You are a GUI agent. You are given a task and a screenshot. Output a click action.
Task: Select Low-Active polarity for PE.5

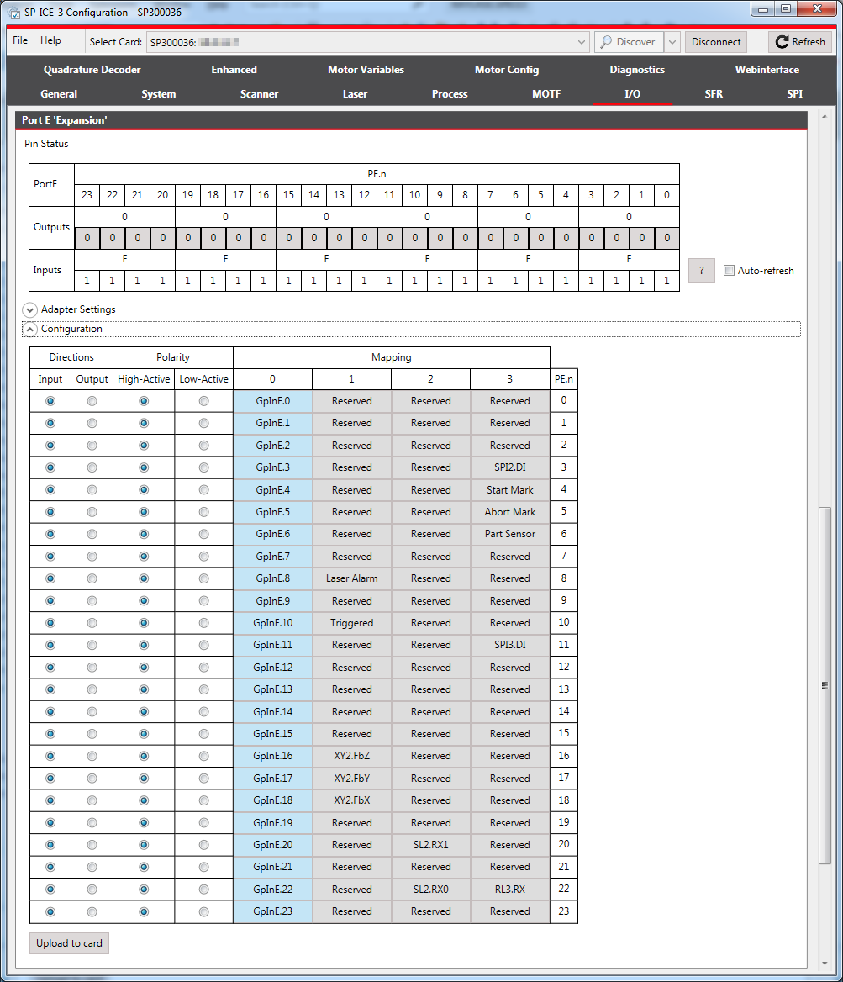203,512
